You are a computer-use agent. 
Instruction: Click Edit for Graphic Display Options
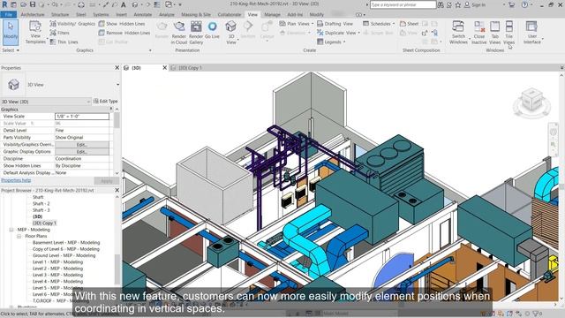[82, 152]
